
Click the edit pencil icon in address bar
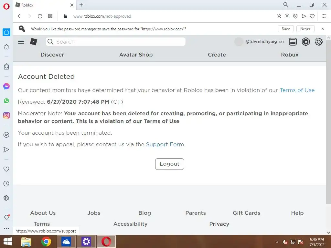279,16
